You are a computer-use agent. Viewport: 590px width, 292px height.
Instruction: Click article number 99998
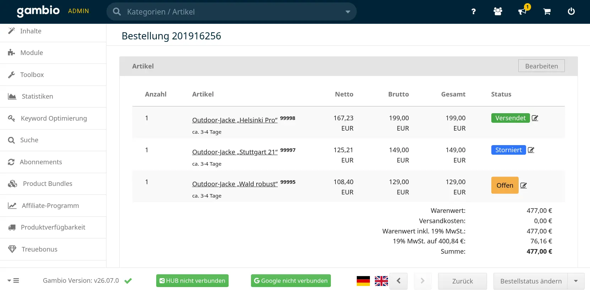pyautogui.click(x=288, y=118)
